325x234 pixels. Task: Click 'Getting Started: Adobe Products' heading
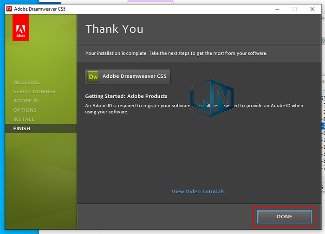tap(126, 96)
